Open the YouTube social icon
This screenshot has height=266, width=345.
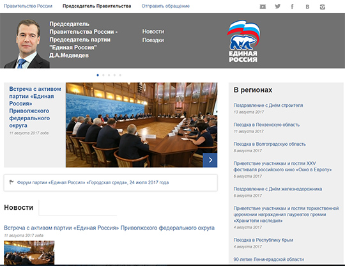tap(263, 6)
